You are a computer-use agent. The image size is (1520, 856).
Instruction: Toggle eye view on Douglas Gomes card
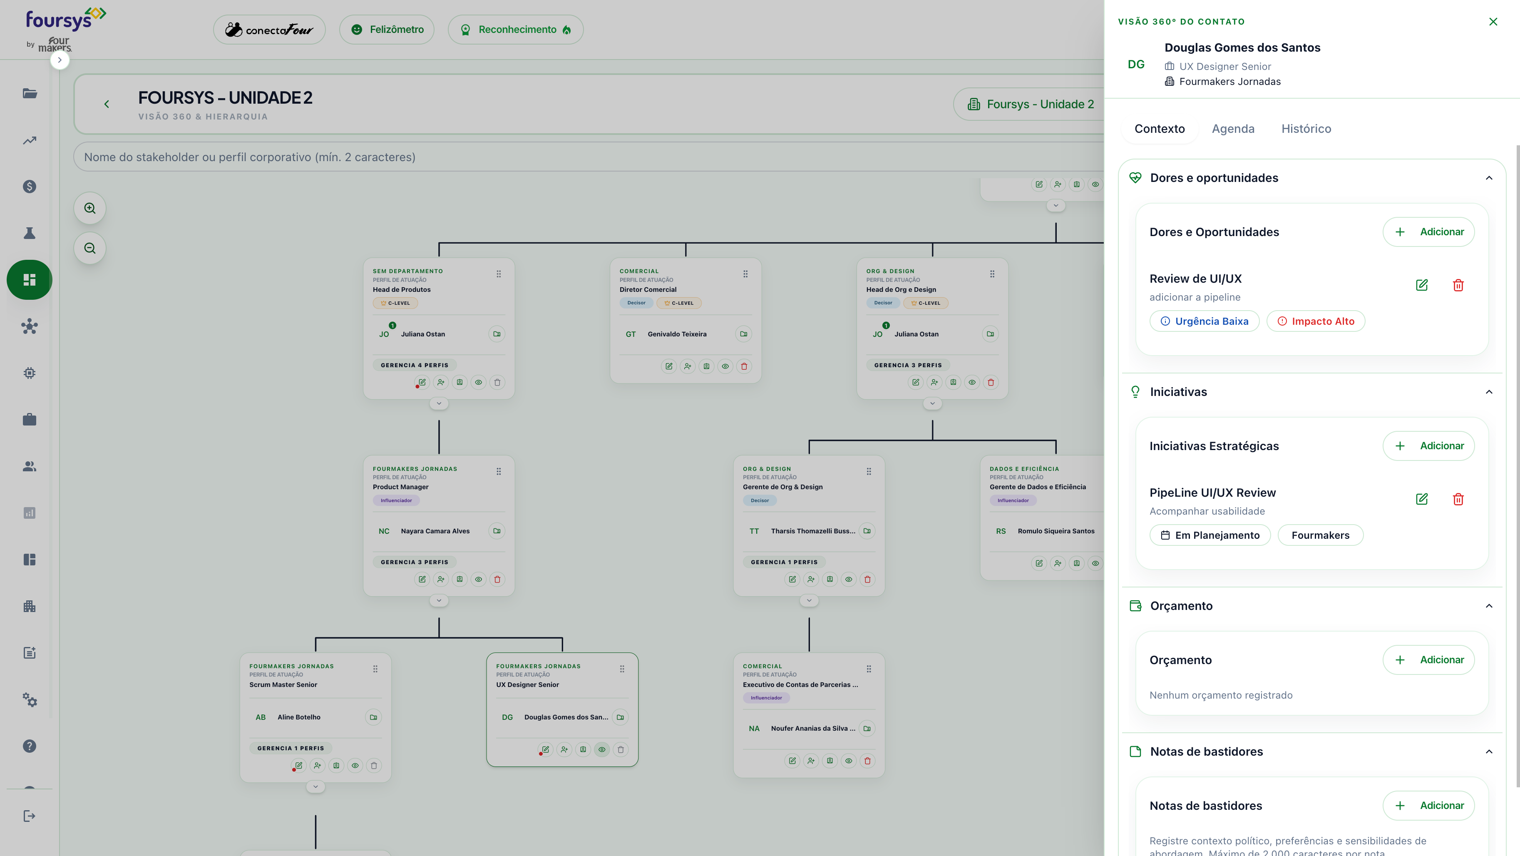click(x=602, y=750)
